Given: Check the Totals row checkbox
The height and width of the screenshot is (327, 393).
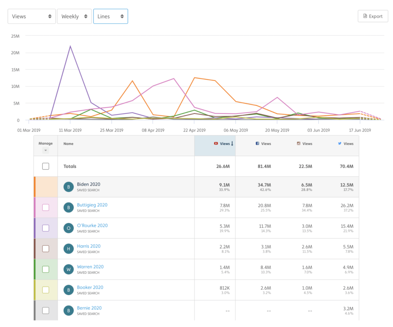Looking at the screenshot, I should (46, 166).
